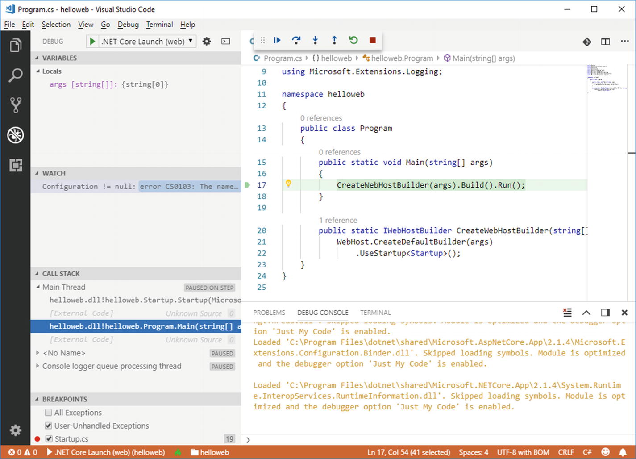Screen dimensions: 636x459
Task: Open the Extensions view in activity bar
Action: pos(16,165)
